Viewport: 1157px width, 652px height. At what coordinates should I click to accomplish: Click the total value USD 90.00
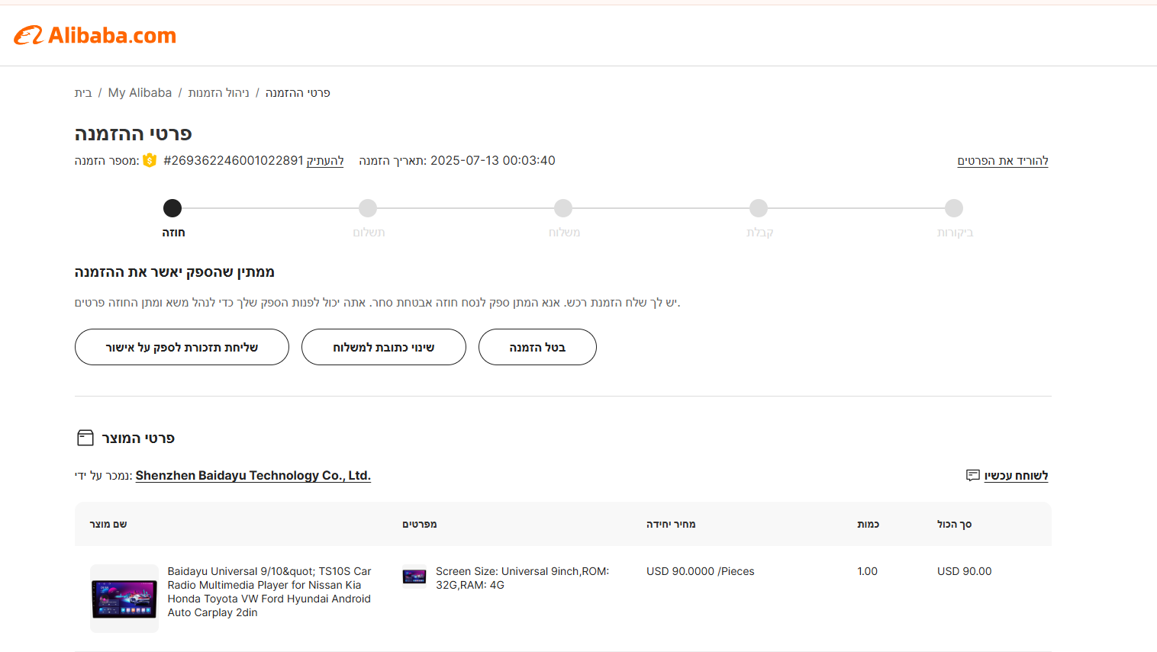(965, 571)
